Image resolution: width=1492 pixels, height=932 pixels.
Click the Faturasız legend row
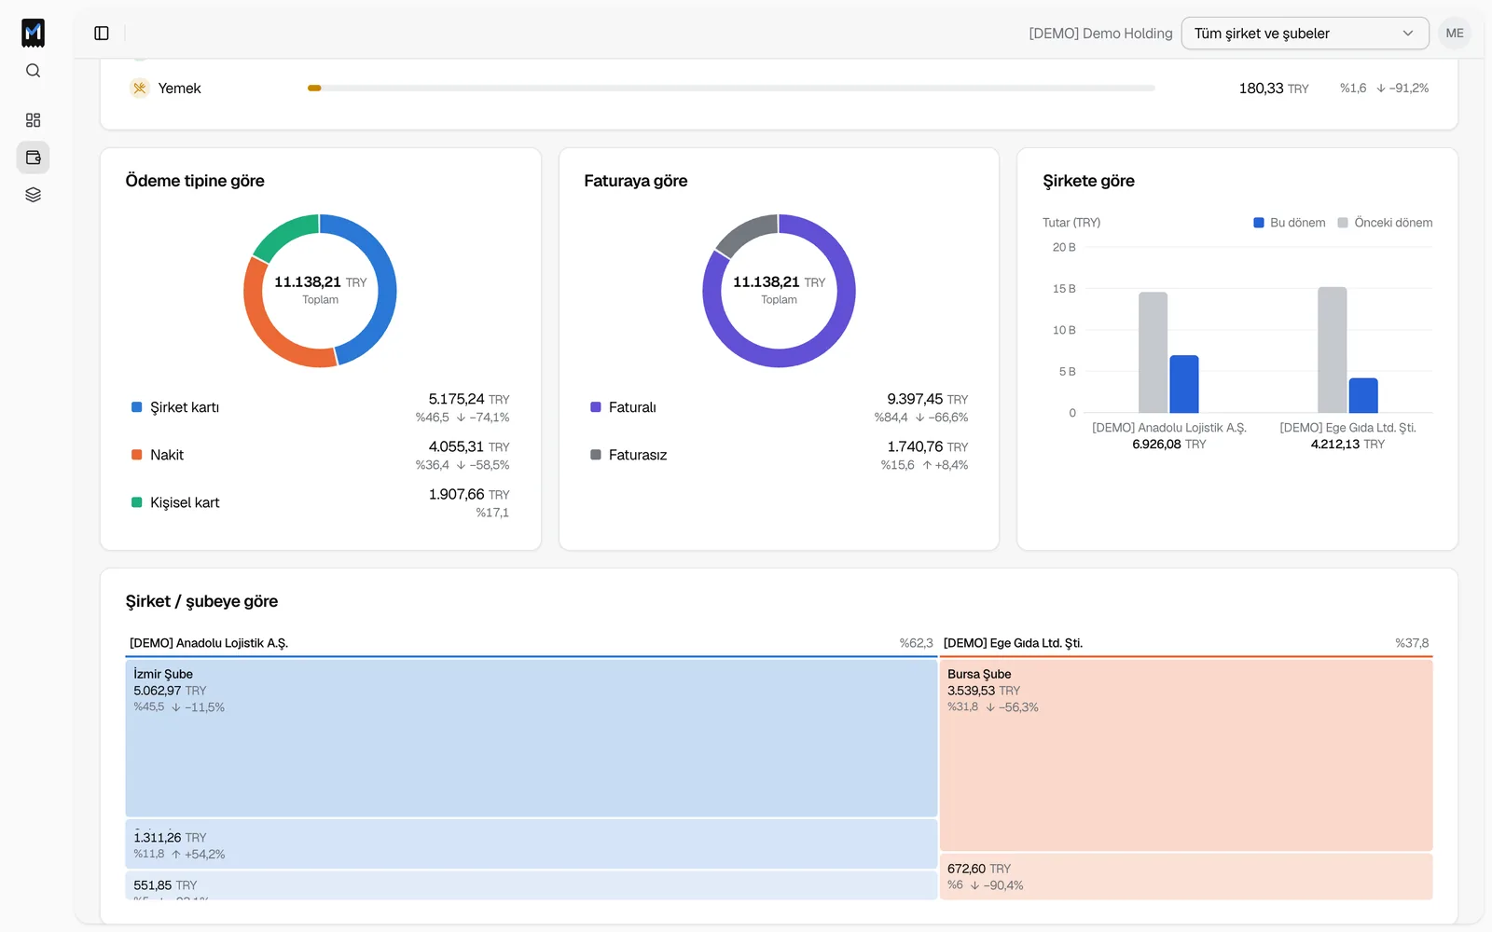pos(779,455)
